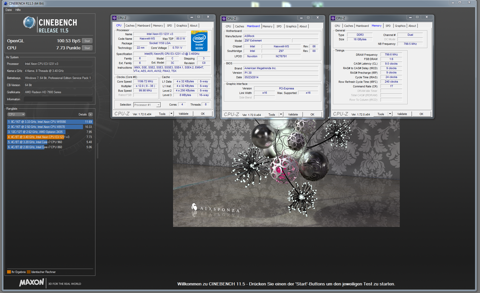Click the CPU-Z chip icon in Mainboard window title
Image resolution: width=480 pixels, height=293 pixels.
coord(224,18)
